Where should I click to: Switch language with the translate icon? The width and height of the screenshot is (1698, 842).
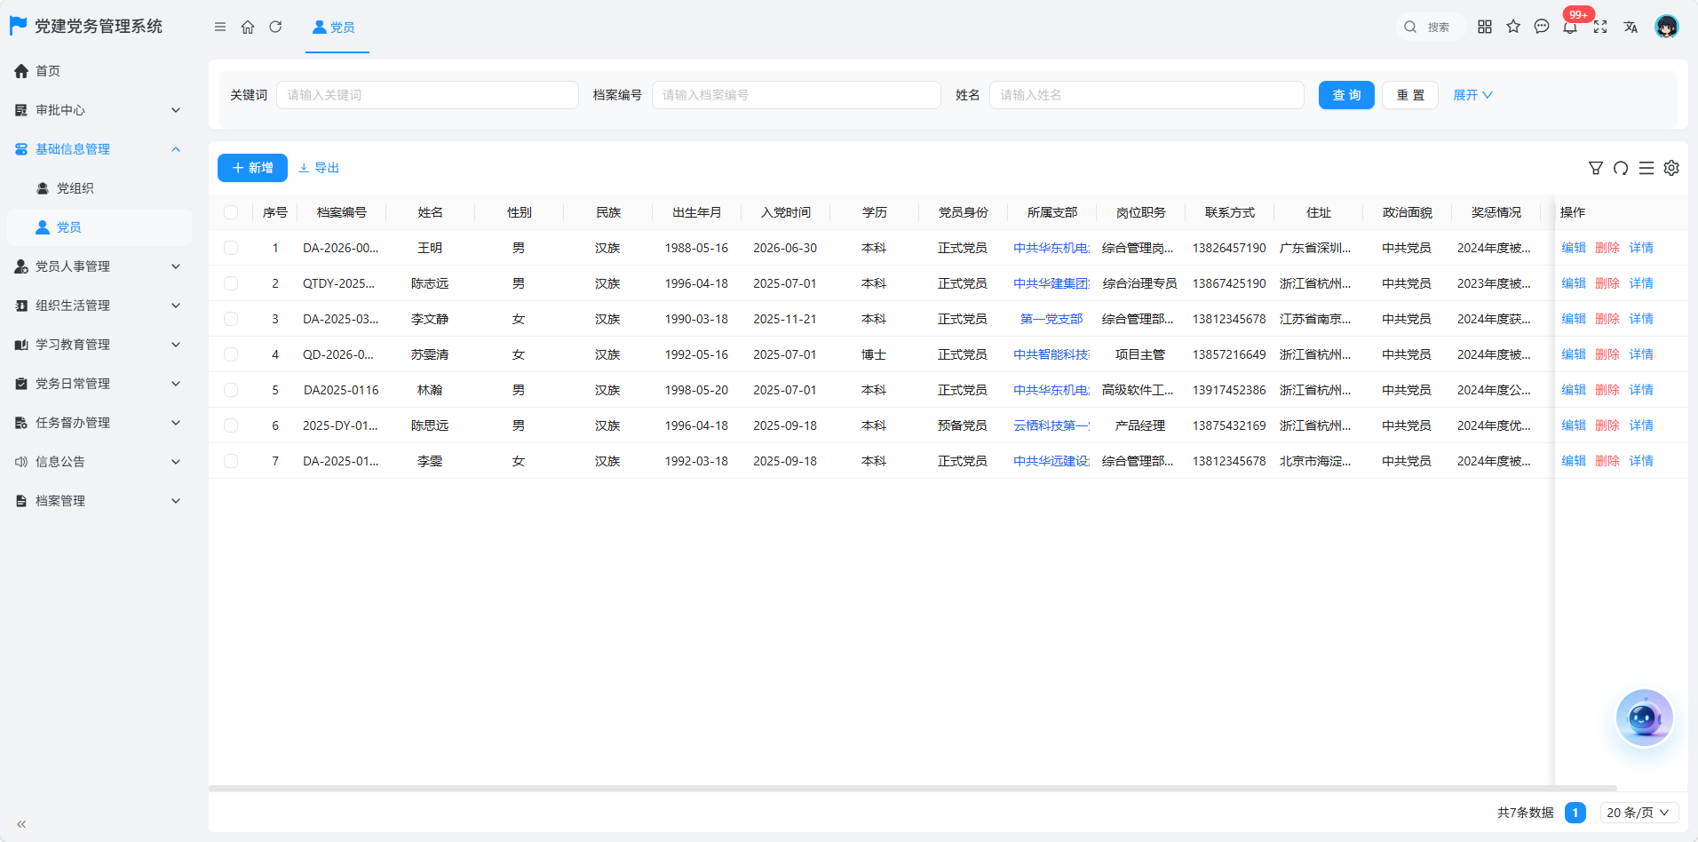coord(1631,27)
